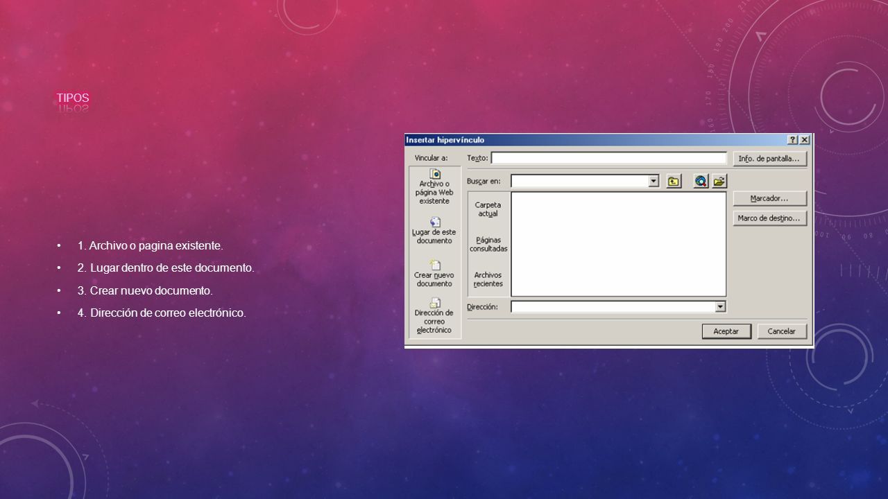
Task: Switch to Páginas consultadas tab
Action: coord(488,244)
